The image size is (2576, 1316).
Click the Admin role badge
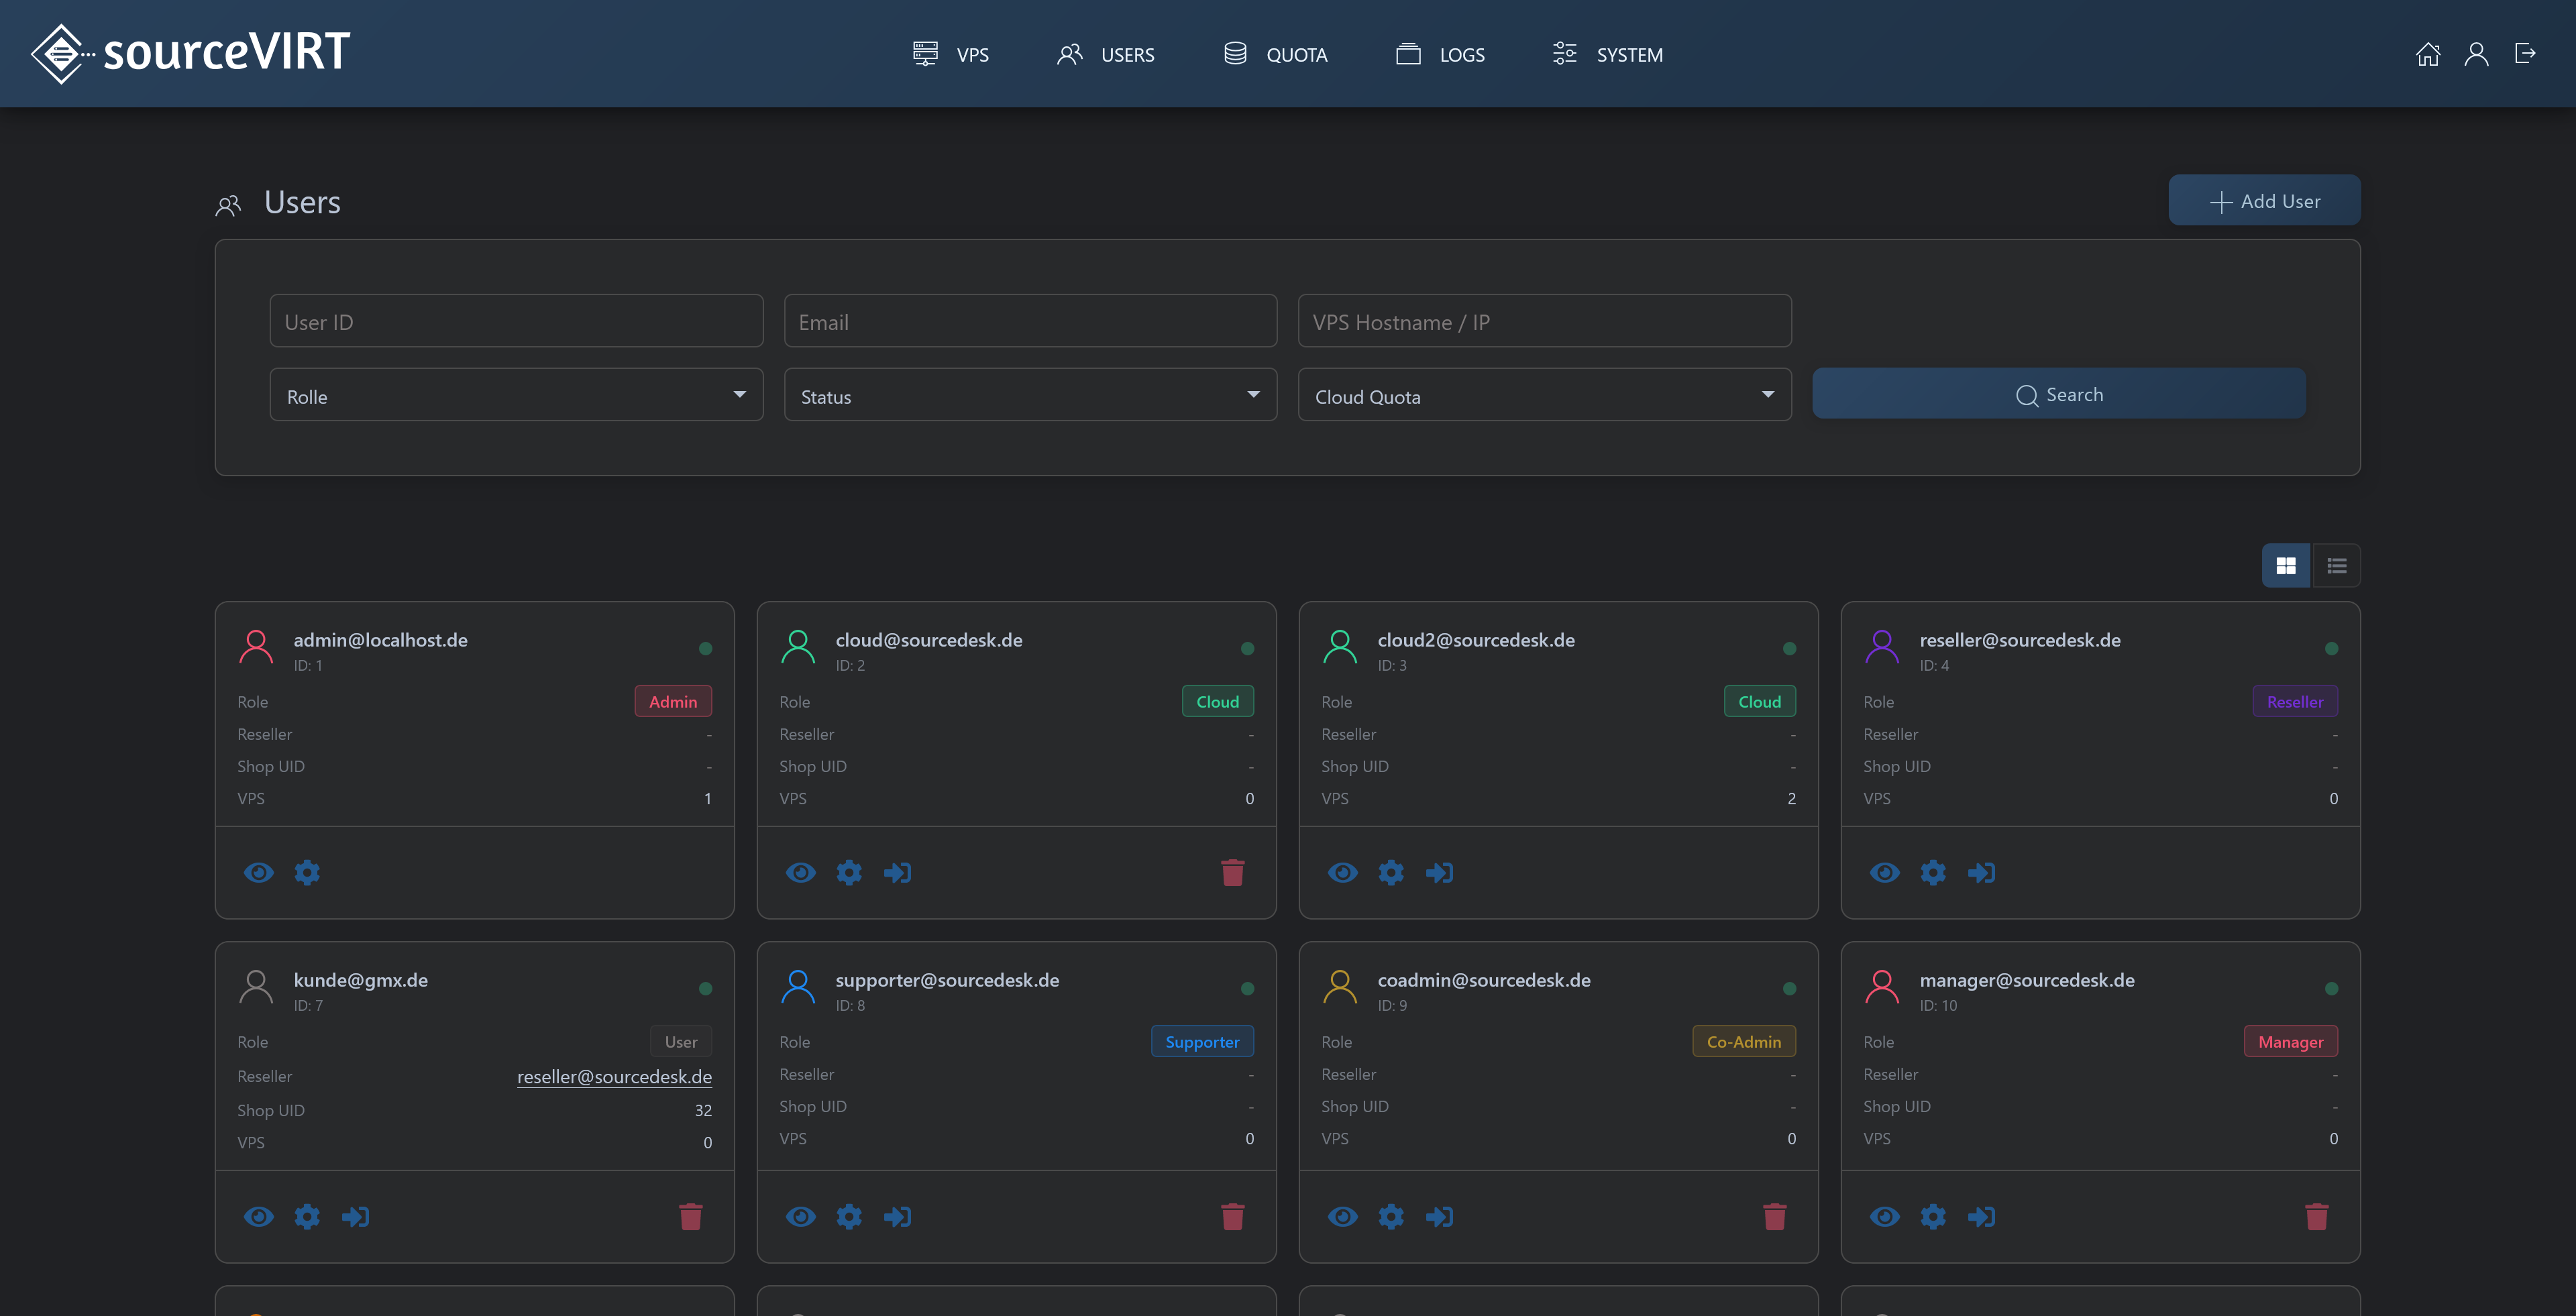click(x=673, y=701)
